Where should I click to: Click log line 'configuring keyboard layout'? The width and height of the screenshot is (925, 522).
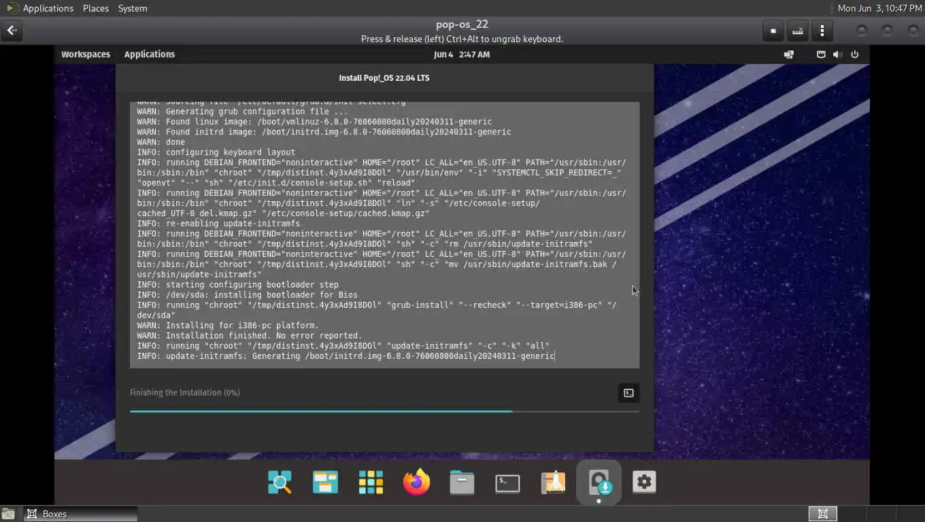(231, 152)
